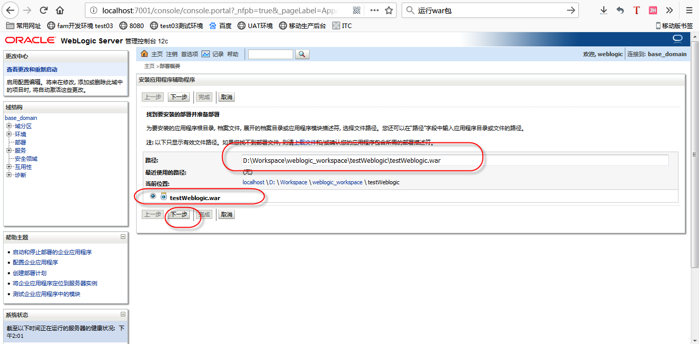Screen dimensions: 699x344
Task: Expand the 诊断 tree node
Action: pos(9,175)
